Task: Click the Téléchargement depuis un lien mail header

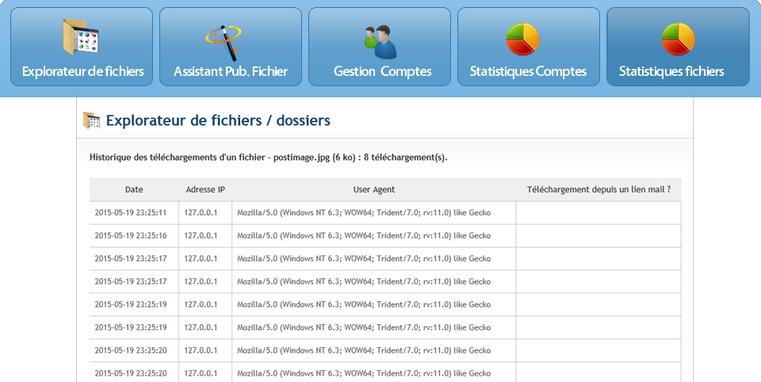Action: coord(598,190)
